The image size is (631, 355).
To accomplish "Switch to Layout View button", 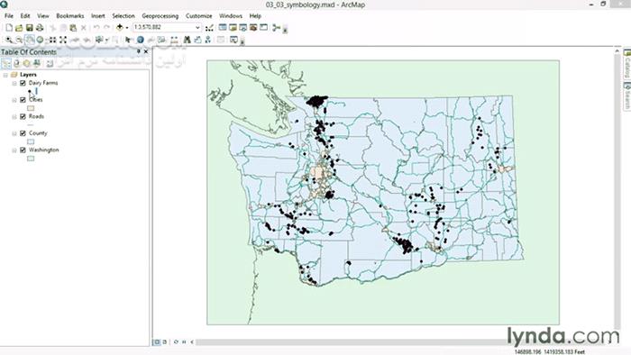I will point(165,342).
